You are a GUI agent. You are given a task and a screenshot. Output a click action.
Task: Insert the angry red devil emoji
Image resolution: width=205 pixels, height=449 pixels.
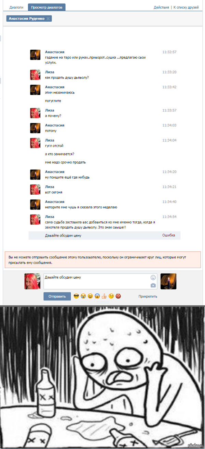coord(118,296)
